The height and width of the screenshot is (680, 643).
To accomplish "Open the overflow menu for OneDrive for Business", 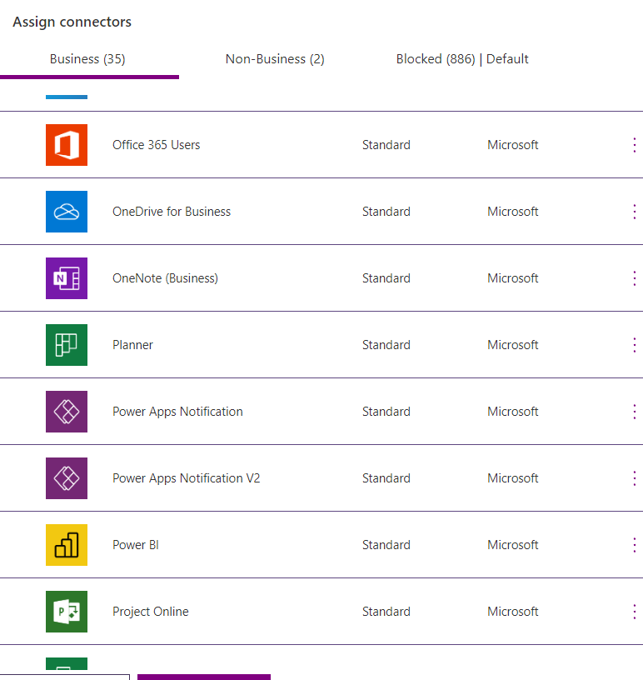I will 635,211.
